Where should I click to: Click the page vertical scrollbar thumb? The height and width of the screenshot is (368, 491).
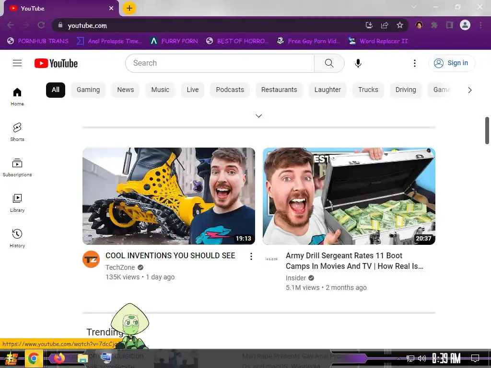(x=487, y=130)
